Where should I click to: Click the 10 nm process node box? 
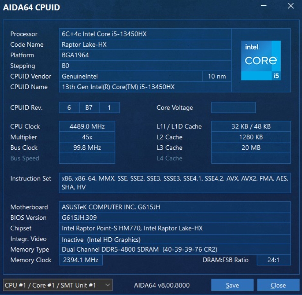click(x=216, y=76)
